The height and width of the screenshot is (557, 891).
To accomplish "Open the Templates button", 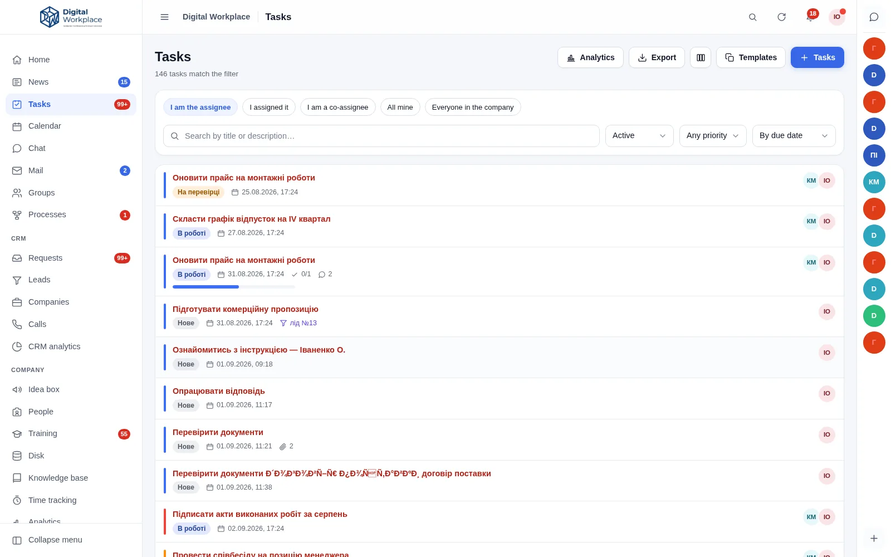I will pyautogui.click(x=751, y=57).
